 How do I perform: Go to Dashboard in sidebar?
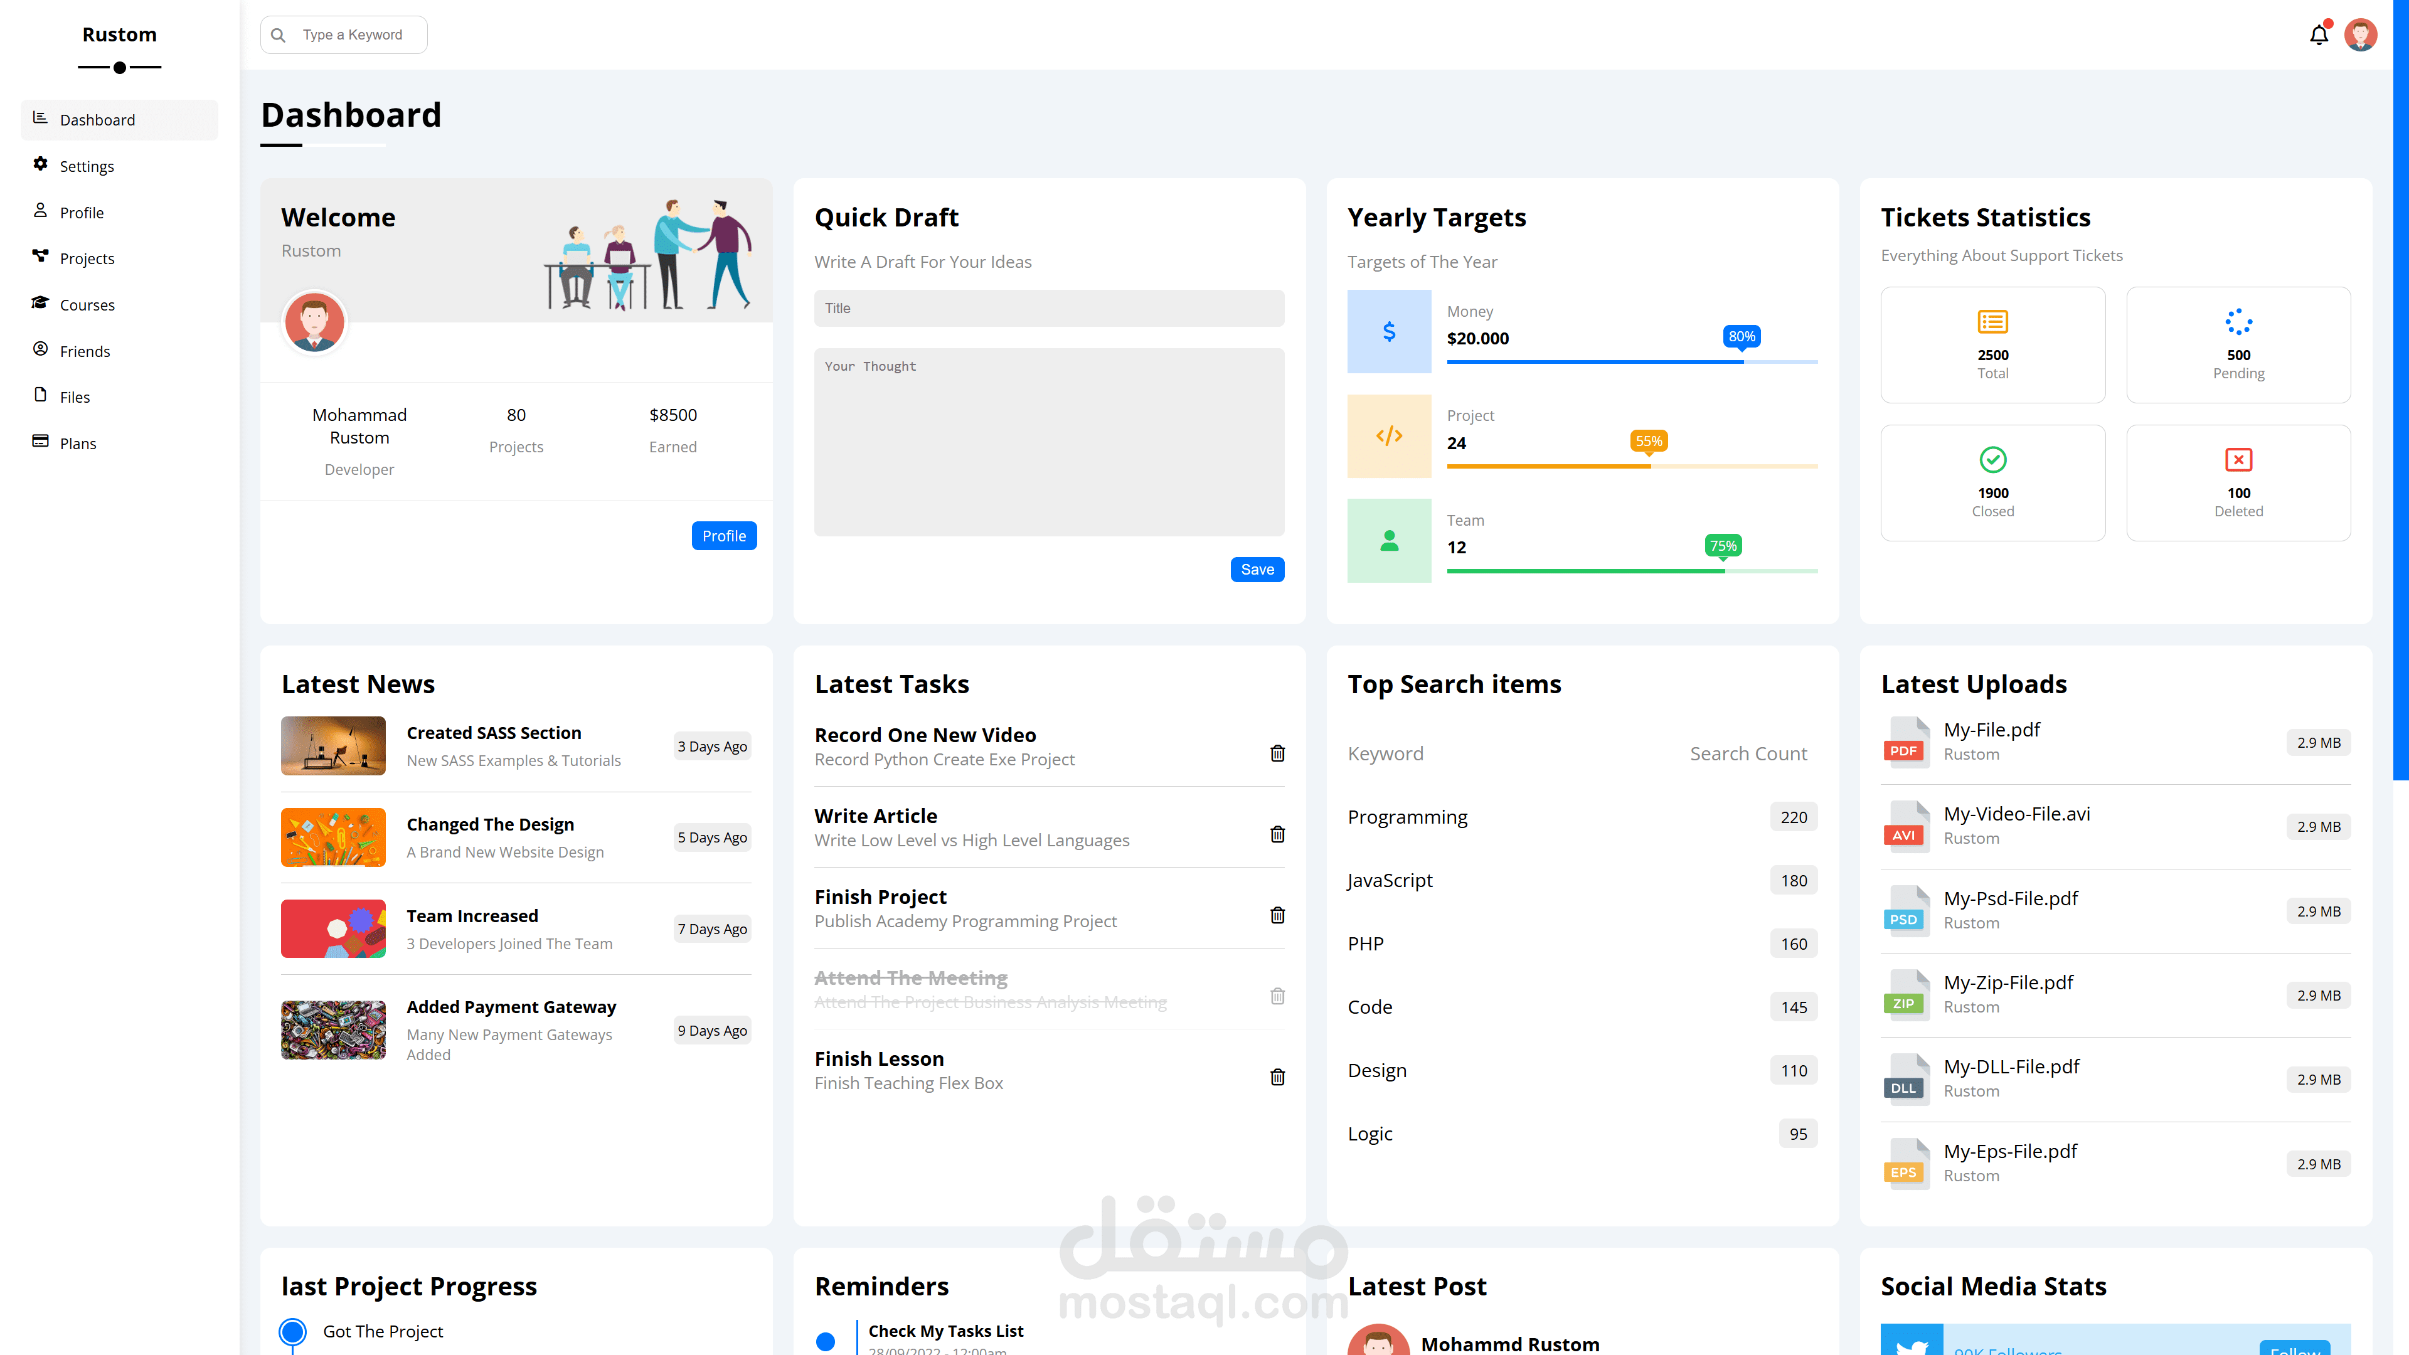coord(119,120)
